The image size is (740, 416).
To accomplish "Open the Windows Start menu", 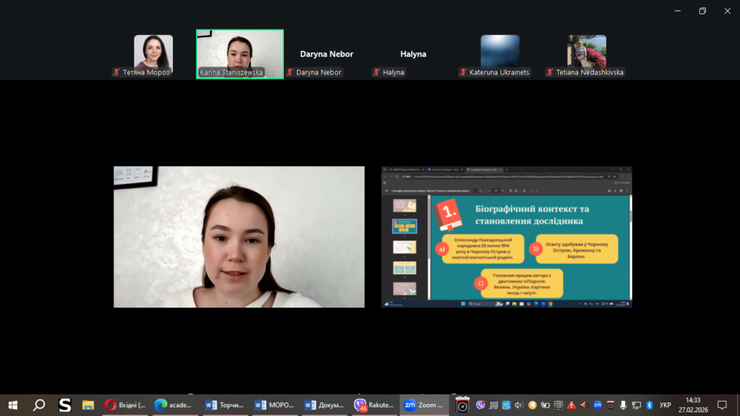I will tap(12, 404).
